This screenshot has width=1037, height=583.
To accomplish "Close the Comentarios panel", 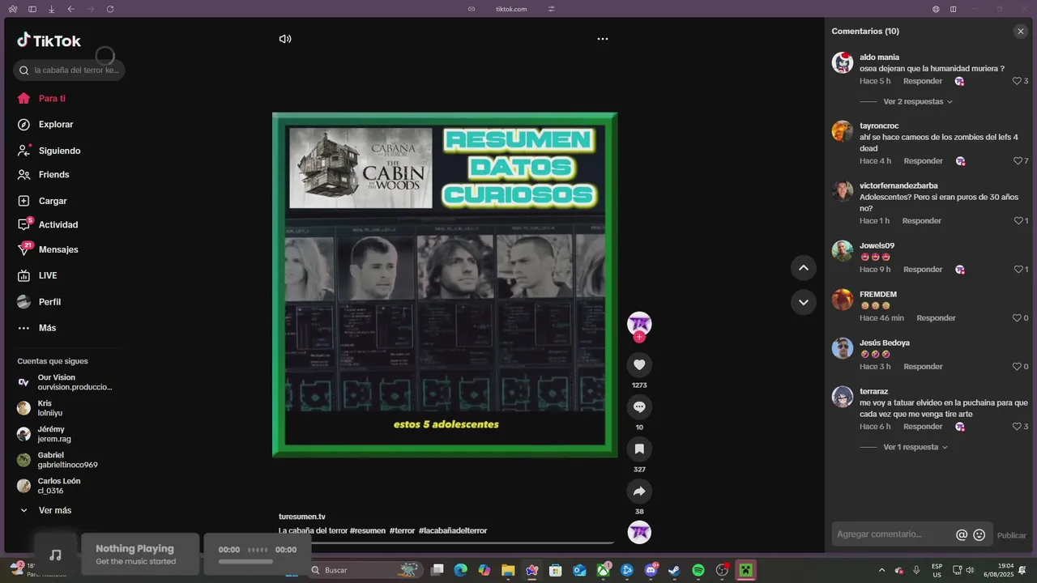I will [x=1021, y=32].
